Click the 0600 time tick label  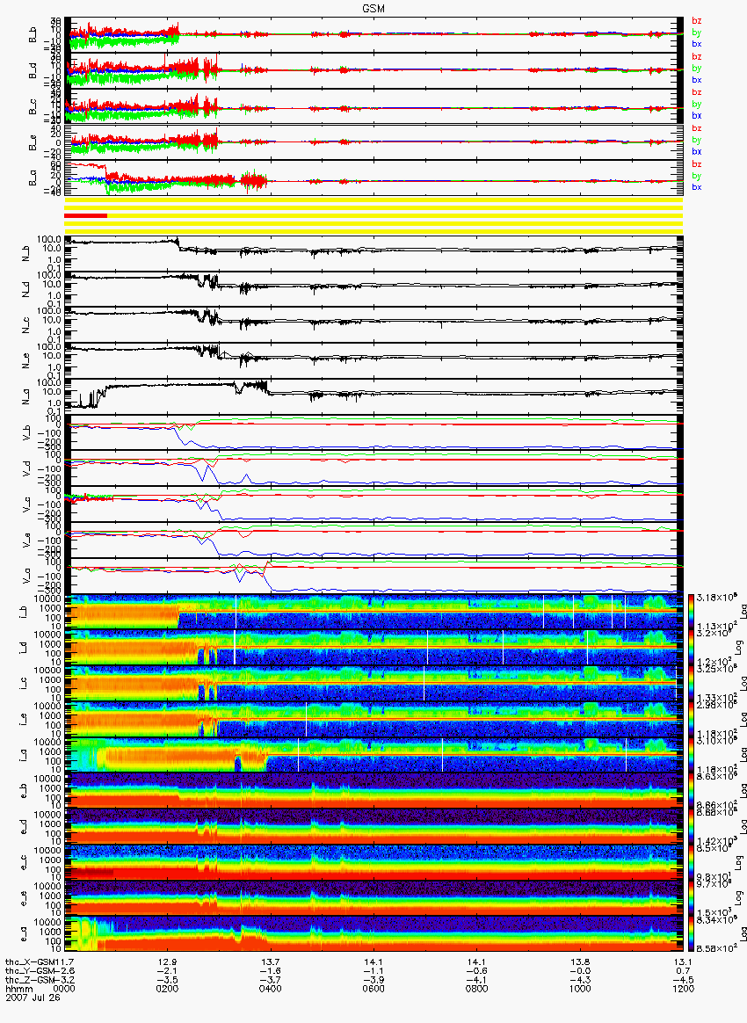click(x=373, y=988)
